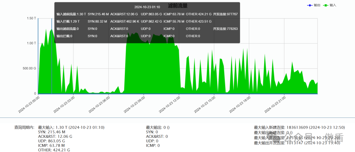The width and height of the screenshot is (355, 152).
Task: Click OTHER: 424.21 G summary value
Action: pyautogui.click(x=54, y=150)
